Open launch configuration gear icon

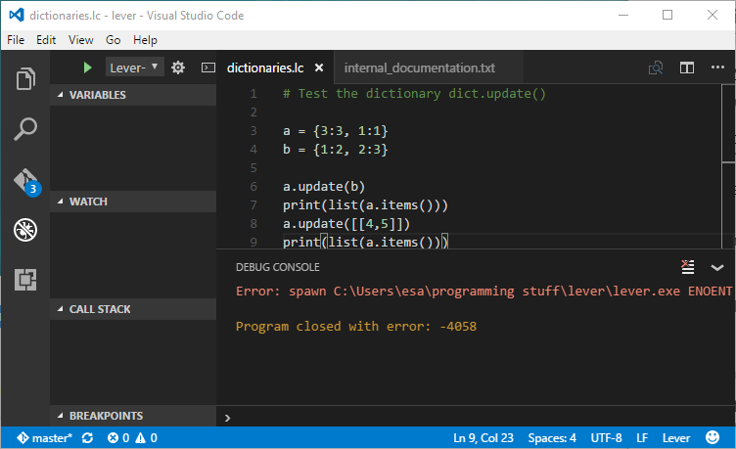pos(177,67)
